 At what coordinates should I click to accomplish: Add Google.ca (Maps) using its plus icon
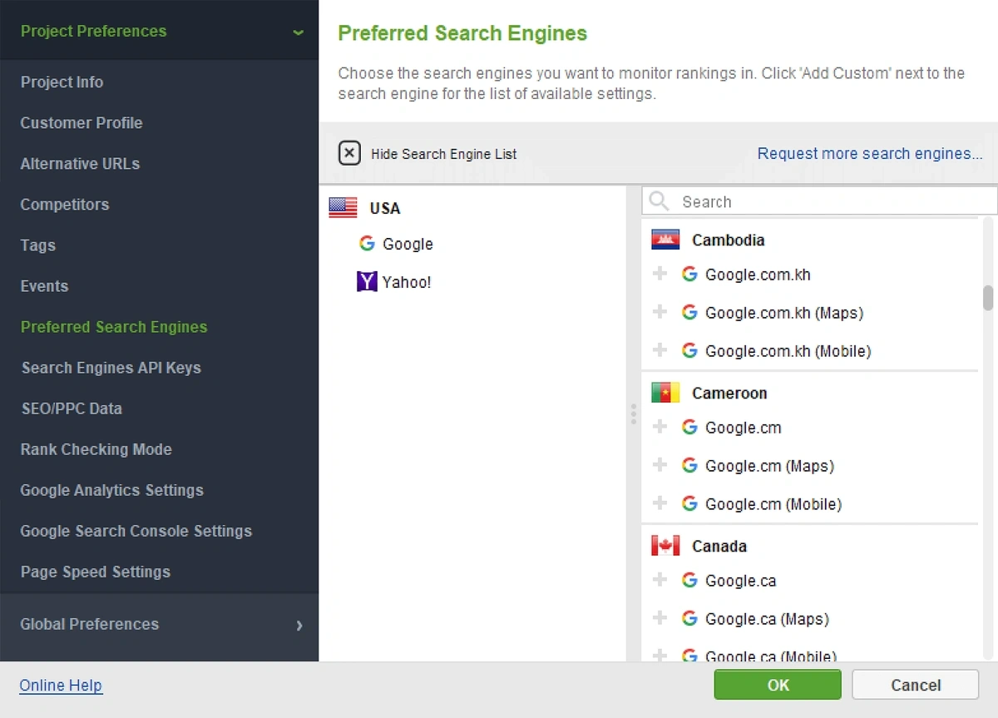[660, 618]
